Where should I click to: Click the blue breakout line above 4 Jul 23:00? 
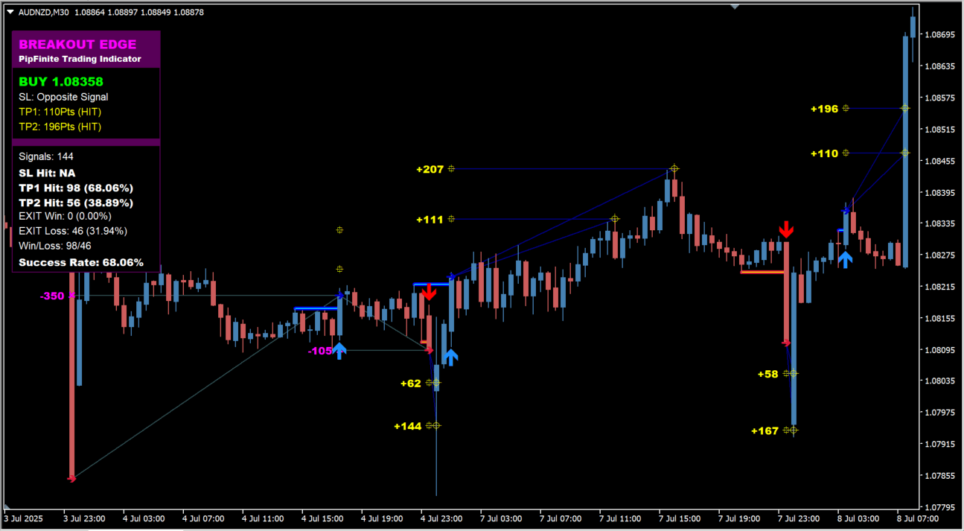pyautogui.click(x=432, y=284)
